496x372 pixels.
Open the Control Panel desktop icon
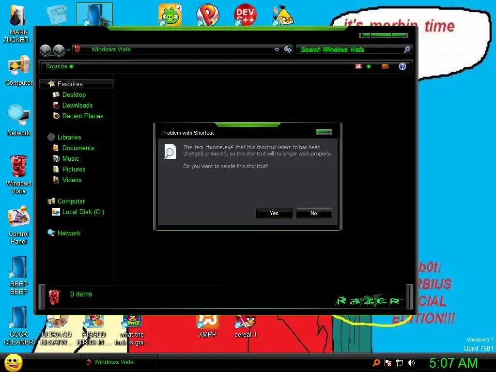[19, 225]
